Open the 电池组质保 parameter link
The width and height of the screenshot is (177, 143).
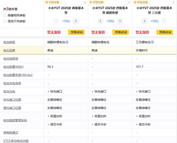(11, 58)
